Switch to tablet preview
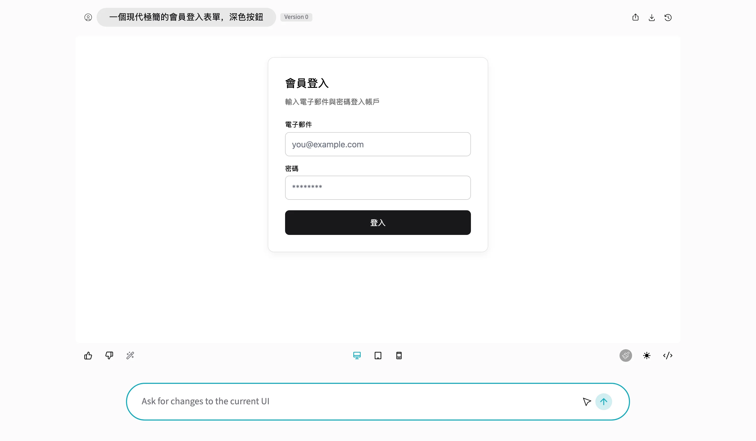The width and height of the screenshot is (756, 441). click(x=378, y=356)
